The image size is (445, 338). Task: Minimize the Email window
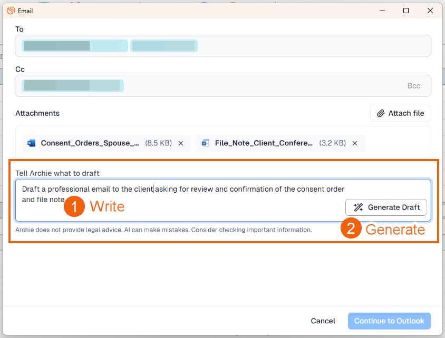pos(381,11)
